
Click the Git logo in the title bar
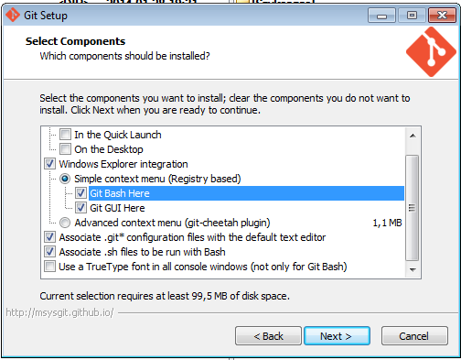[13, 15]
